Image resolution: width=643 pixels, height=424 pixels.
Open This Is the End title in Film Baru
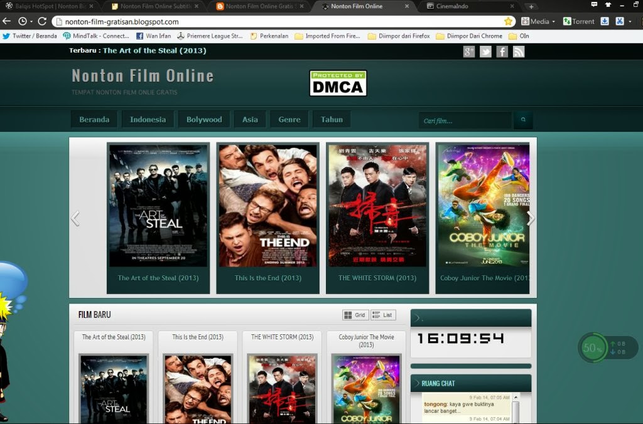click(x=198, y=337)
